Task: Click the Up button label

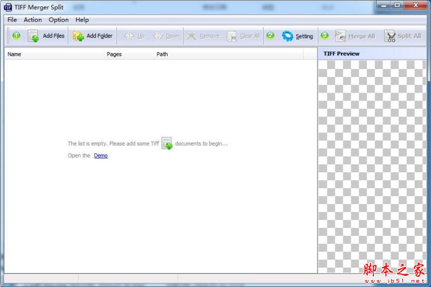Action: click(141, 36)
